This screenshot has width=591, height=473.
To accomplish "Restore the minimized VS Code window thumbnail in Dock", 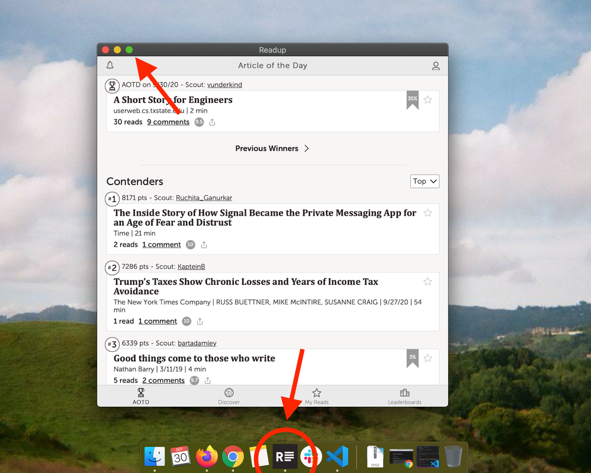I will point(428,457).
